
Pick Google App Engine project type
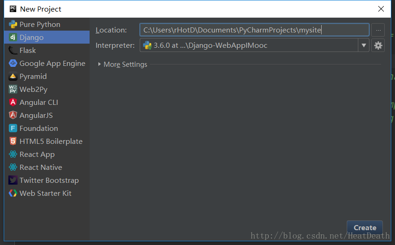point(47,63)
